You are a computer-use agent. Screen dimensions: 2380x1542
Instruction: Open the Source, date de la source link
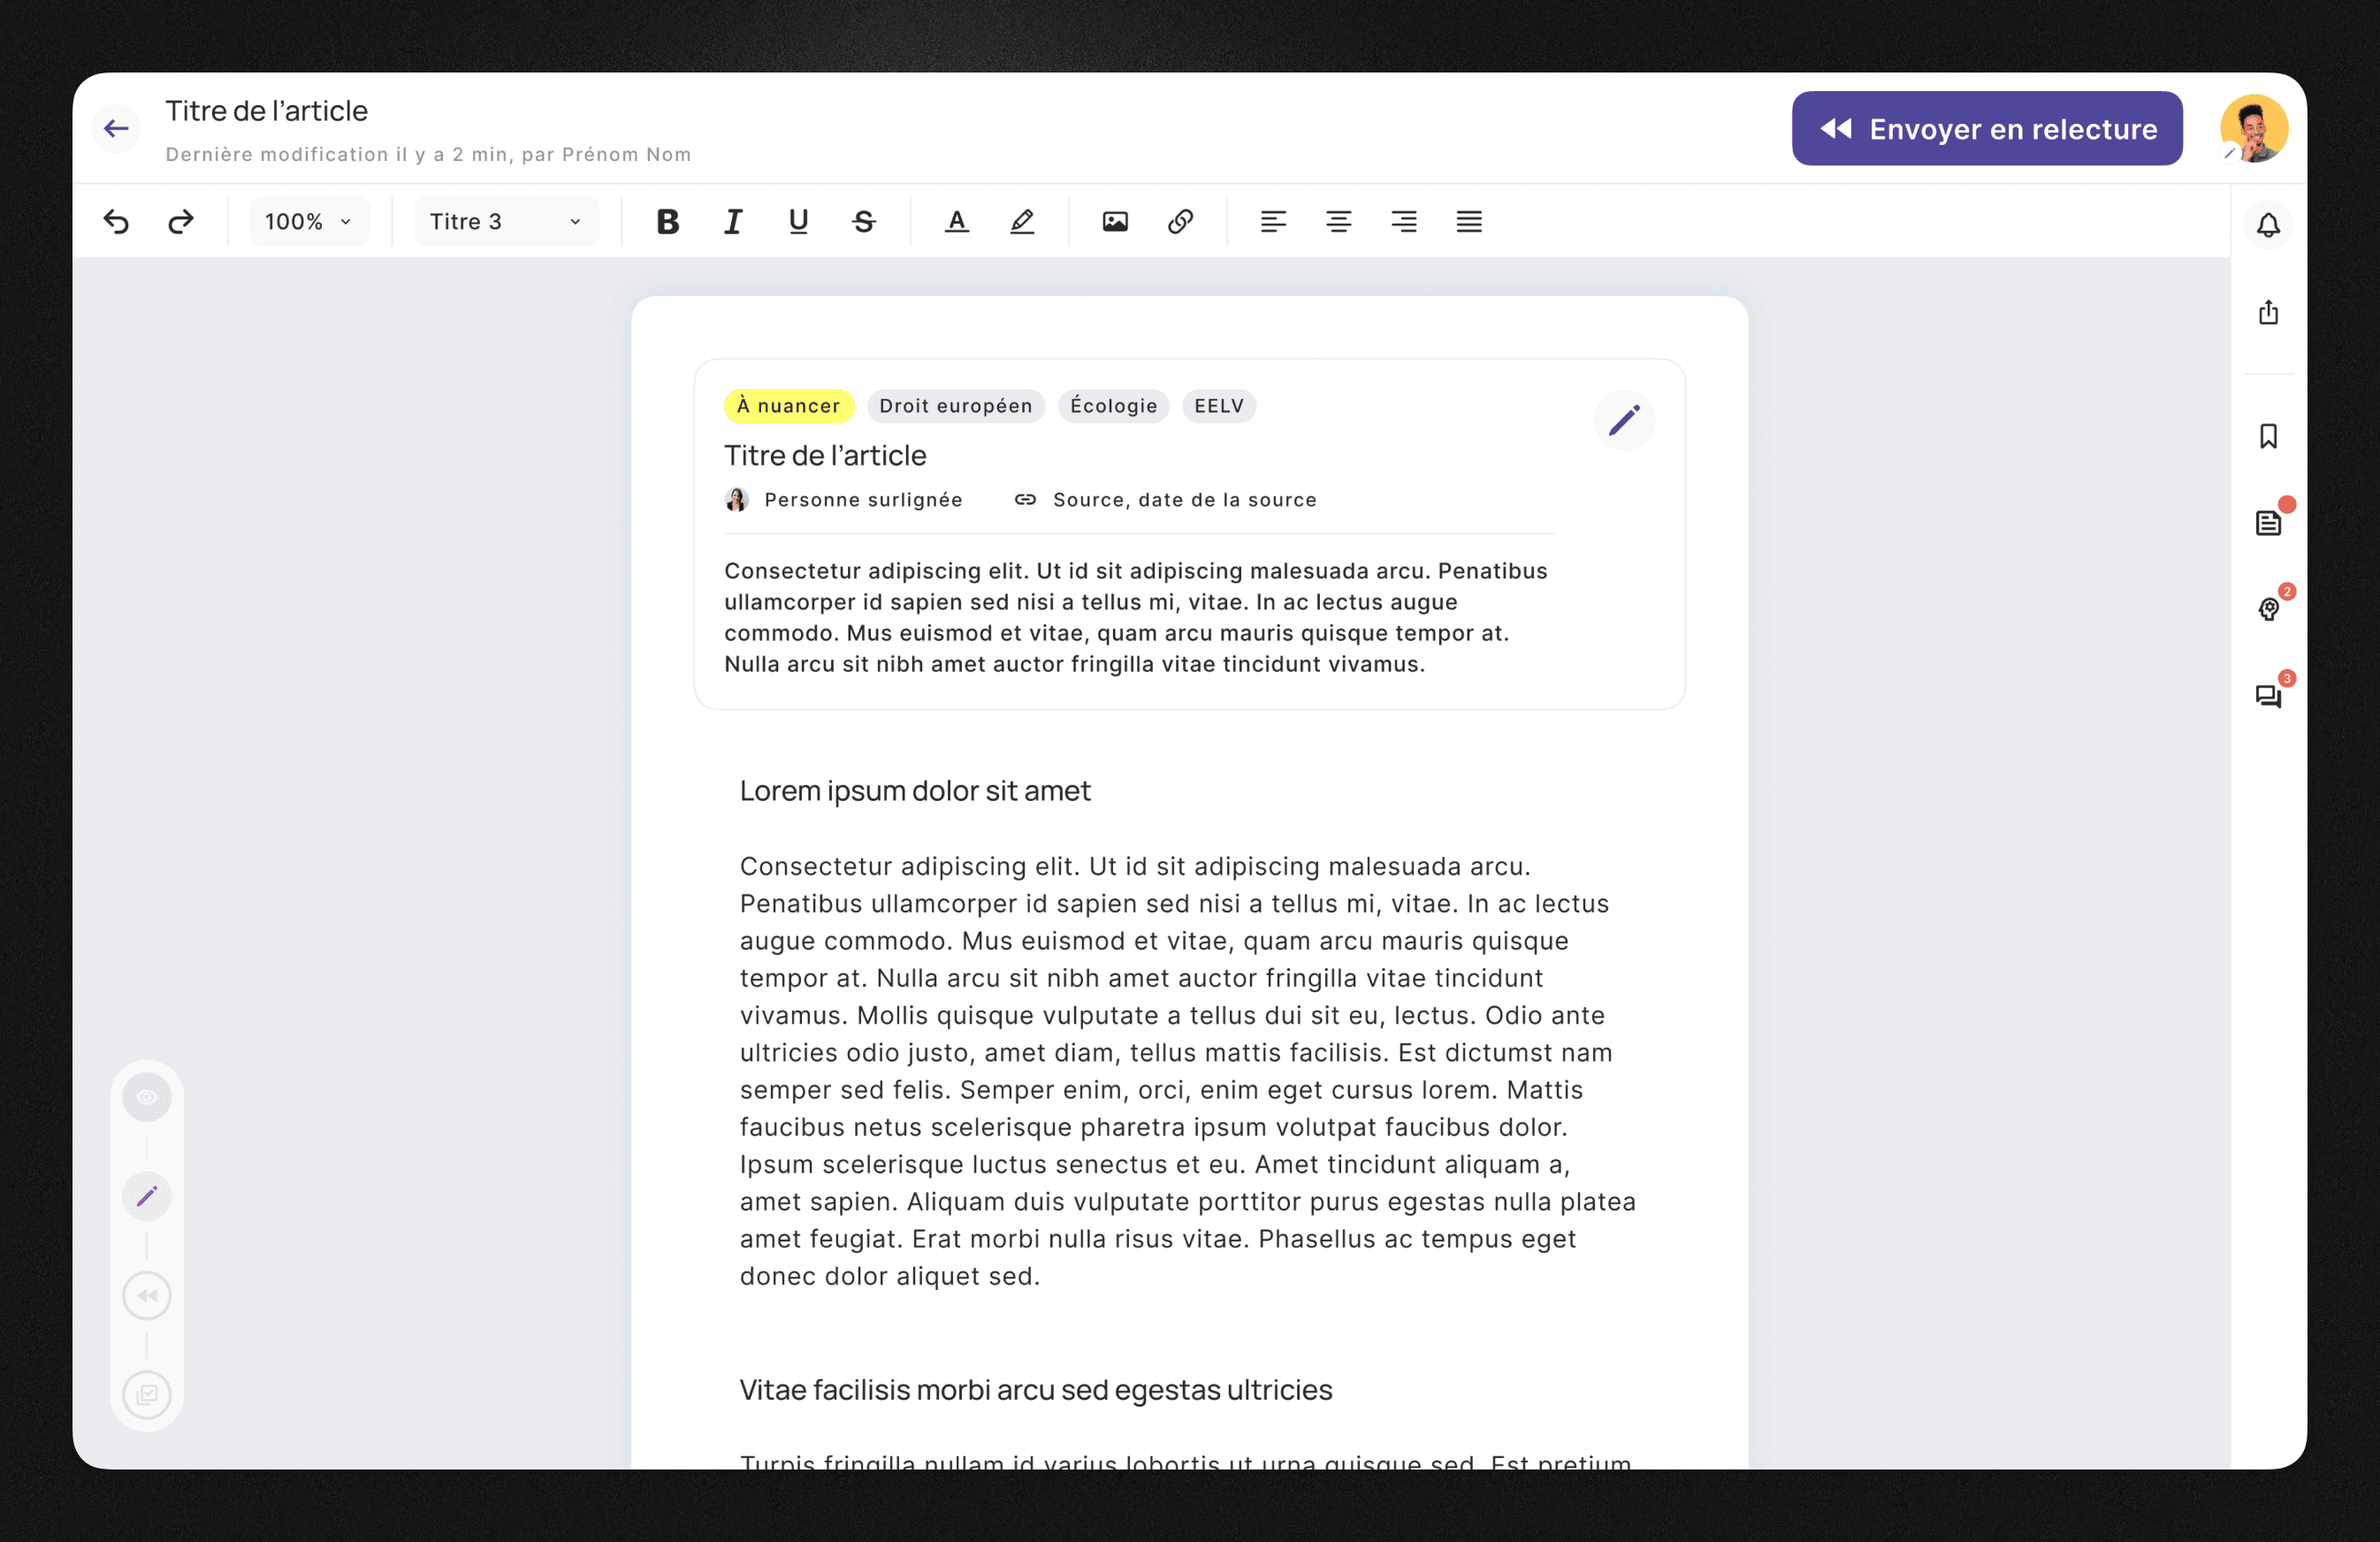1184,499
